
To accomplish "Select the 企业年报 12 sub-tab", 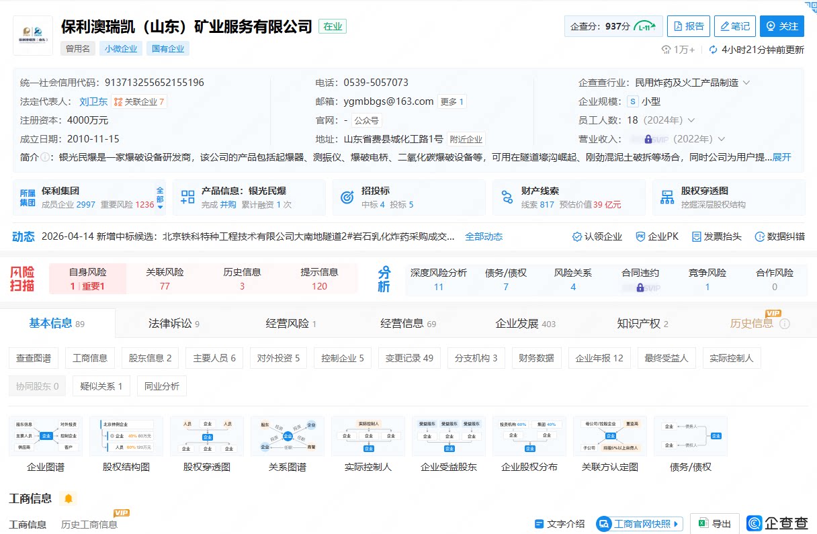I will point(599,358).
